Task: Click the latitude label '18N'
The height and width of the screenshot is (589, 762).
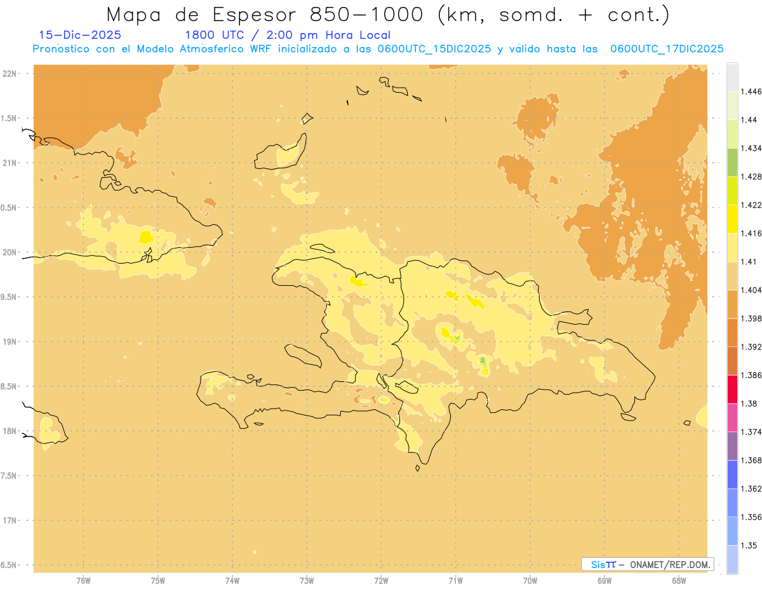Action: 10,431
